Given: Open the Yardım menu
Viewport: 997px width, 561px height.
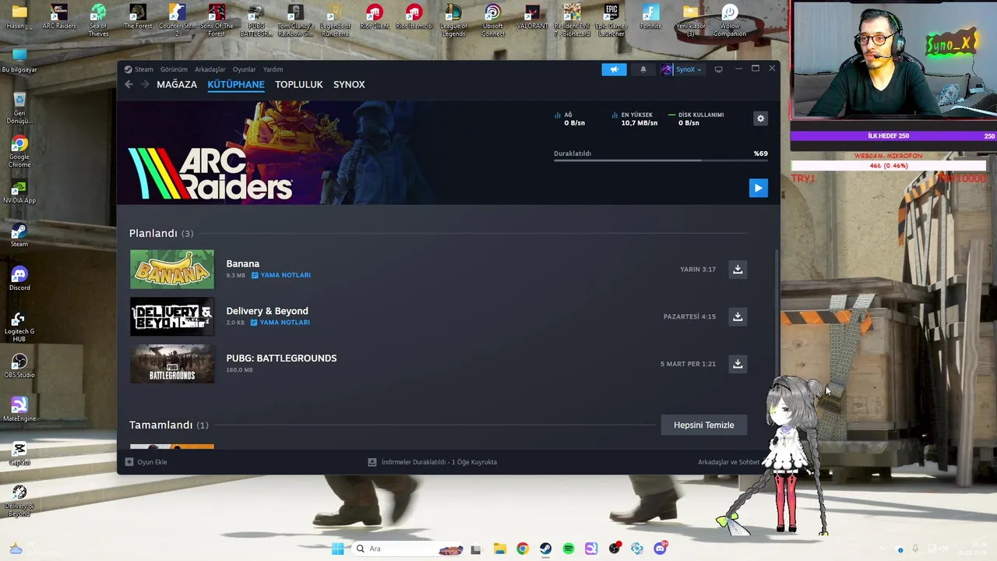Looking at the screenshot, I should [x=273, y=69].
